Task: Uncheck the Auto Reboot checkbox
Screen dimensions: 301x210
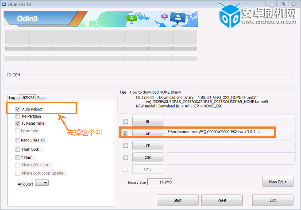Action: click(18, 109)
